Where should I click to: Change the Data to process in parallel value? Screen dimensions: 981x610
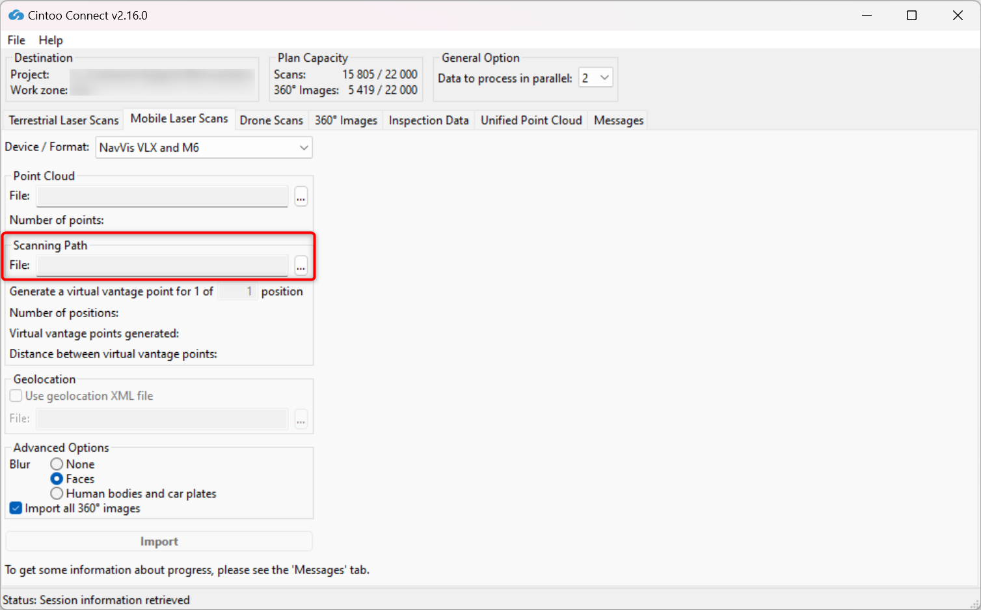coord(596,78)
